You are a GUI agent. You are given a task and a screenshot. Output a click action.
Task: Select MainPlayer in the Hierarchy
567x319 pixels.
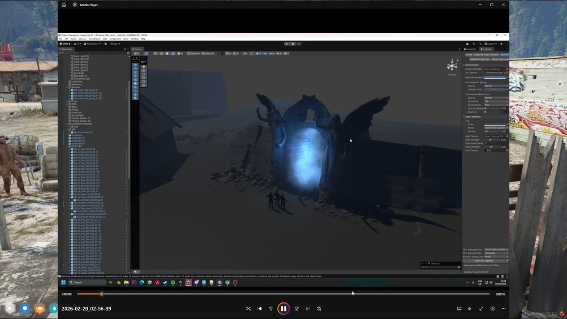click(77, 82)
